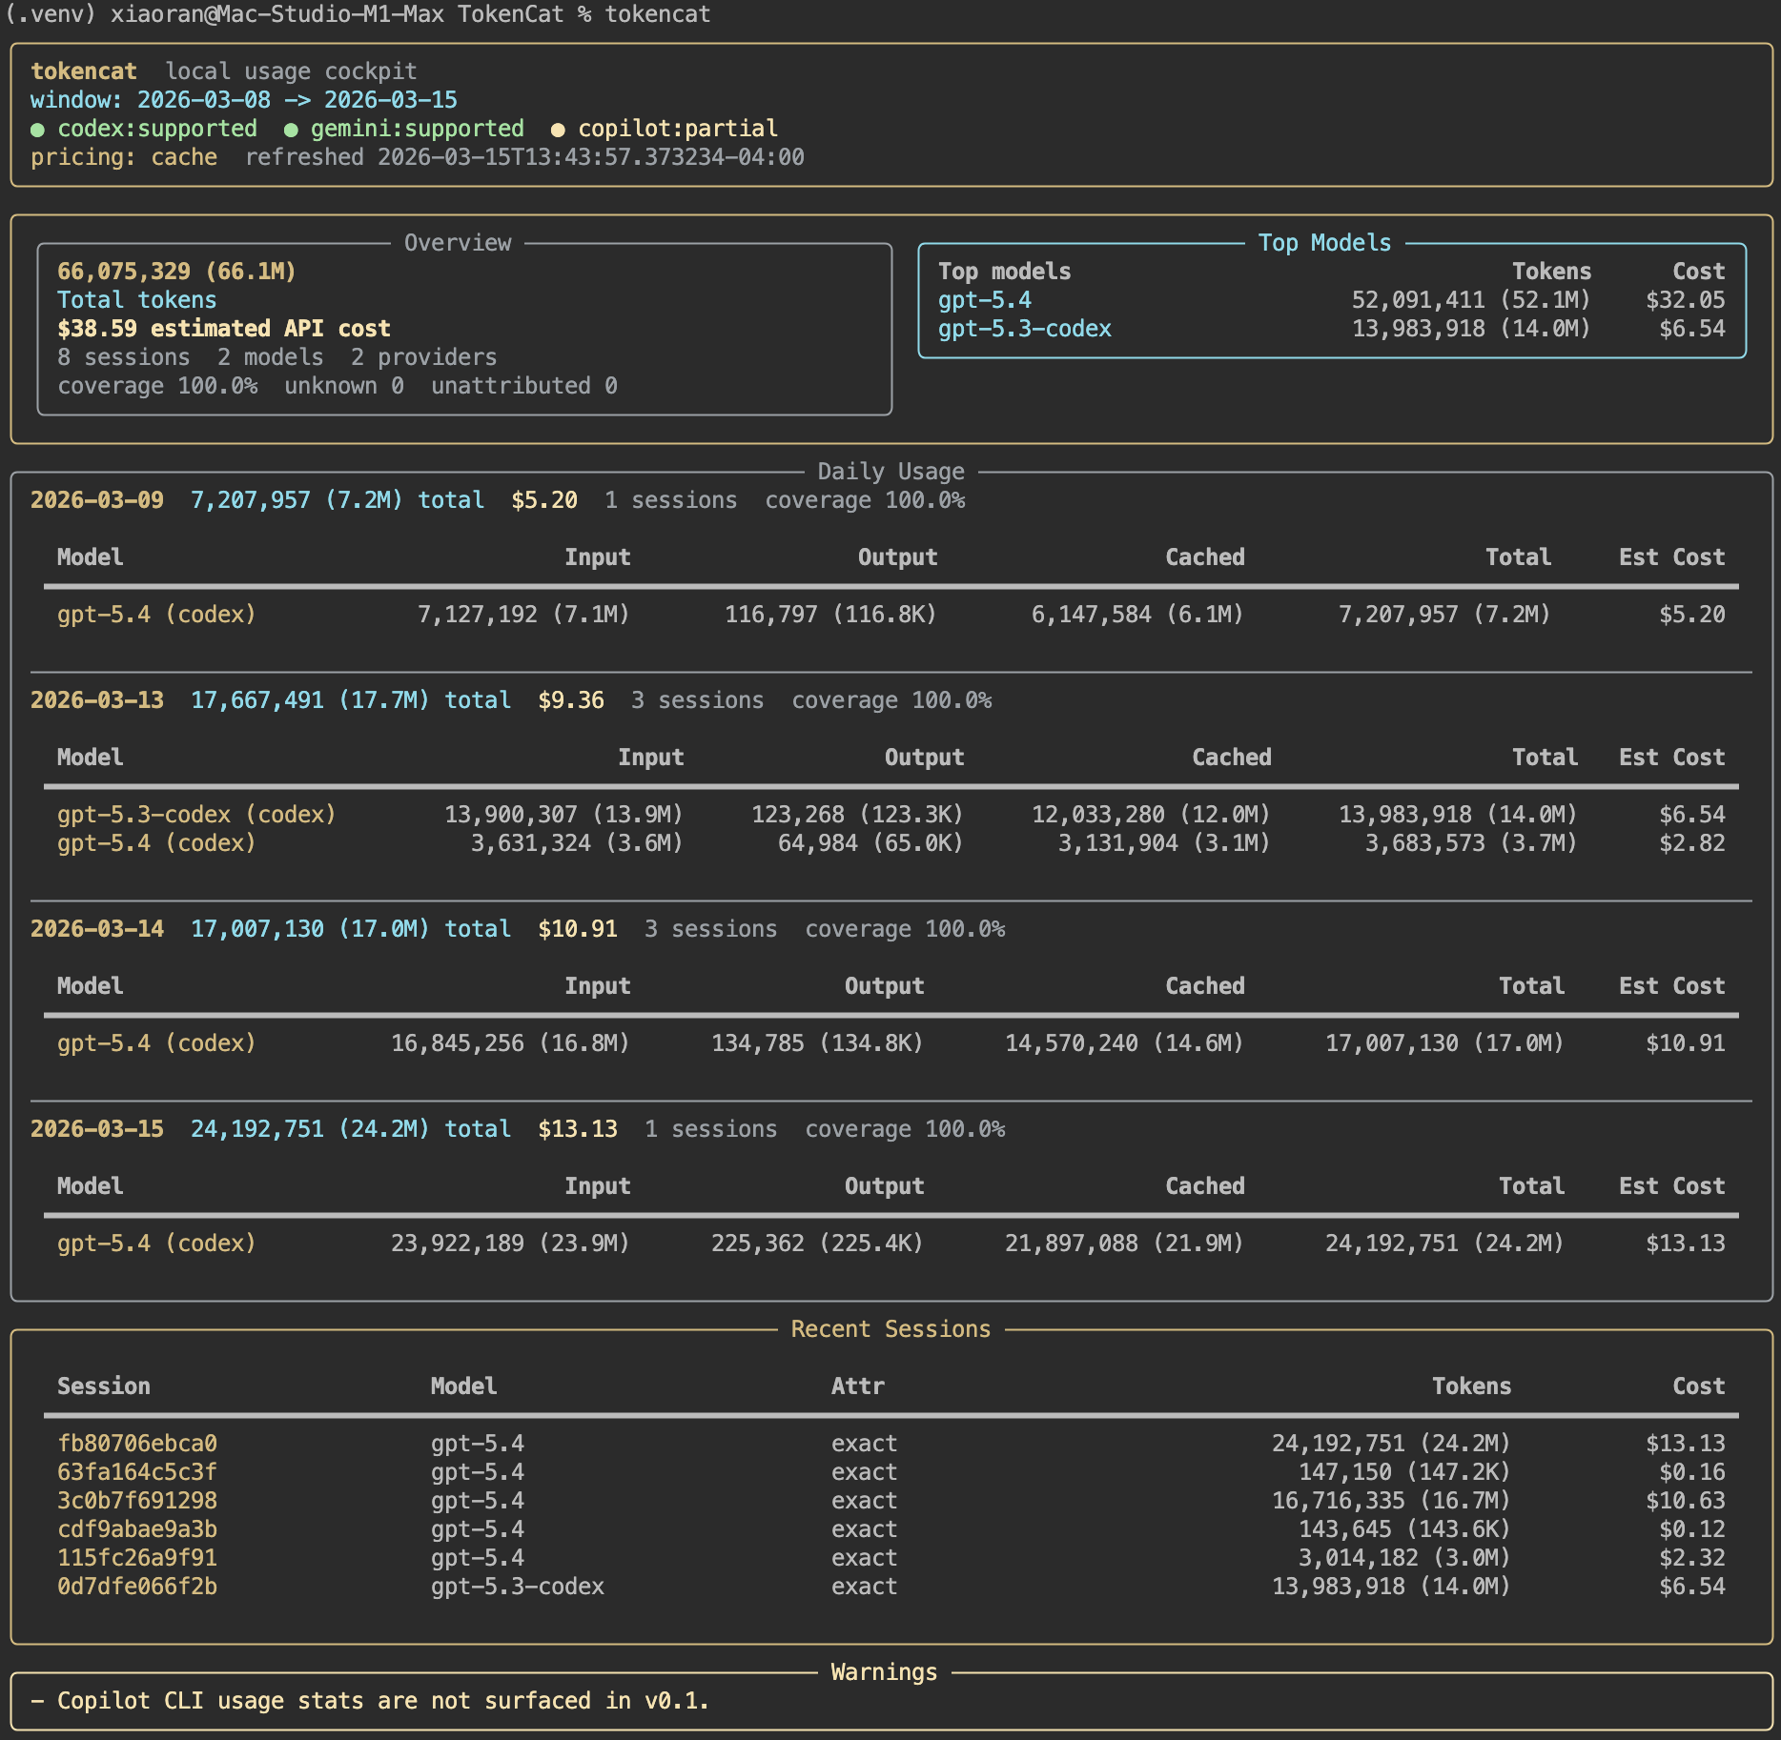Viewport: 1781px width, 1740px height.
Task: Click the green gemini:supported status dot
Action: click(291, 130)
